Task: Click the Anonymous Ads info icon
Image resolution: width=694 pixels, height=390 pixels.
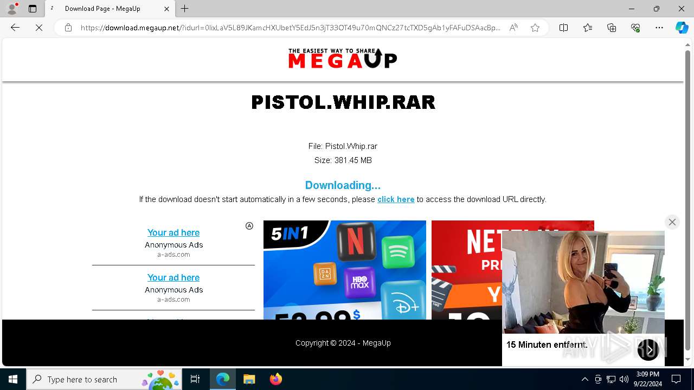Action: [249, 226]
